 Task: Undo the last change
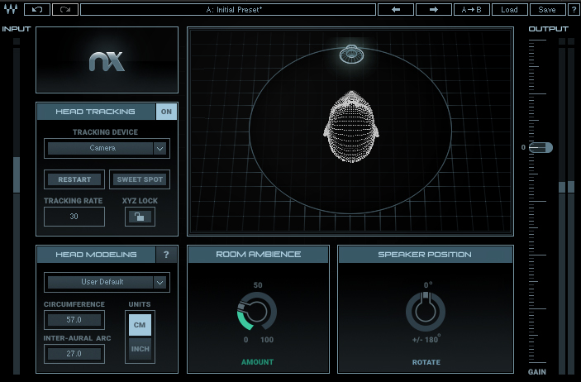(x=37, y=10)
